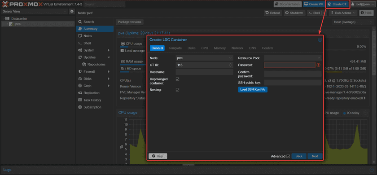Toggle the Nesting checkbox
Viewport: 377px width, 175px height.
tap(177, 90)
